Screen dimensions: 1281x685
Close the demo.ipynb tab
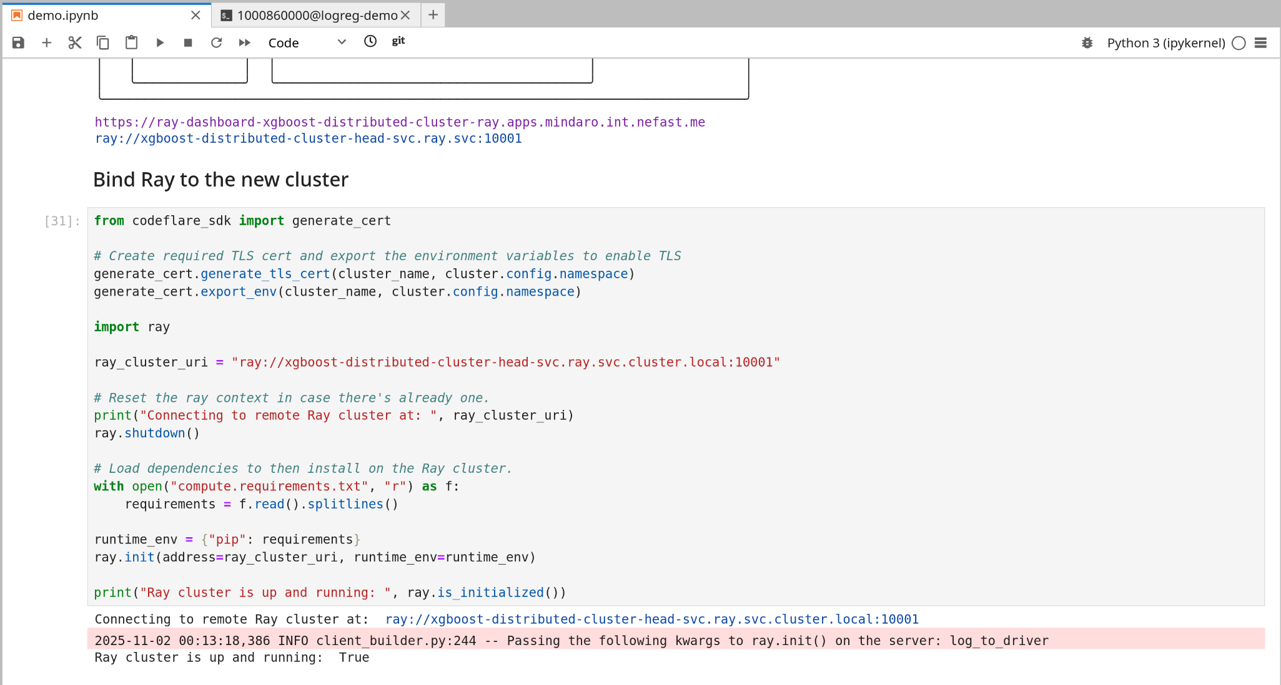click(x=196, y=15)
